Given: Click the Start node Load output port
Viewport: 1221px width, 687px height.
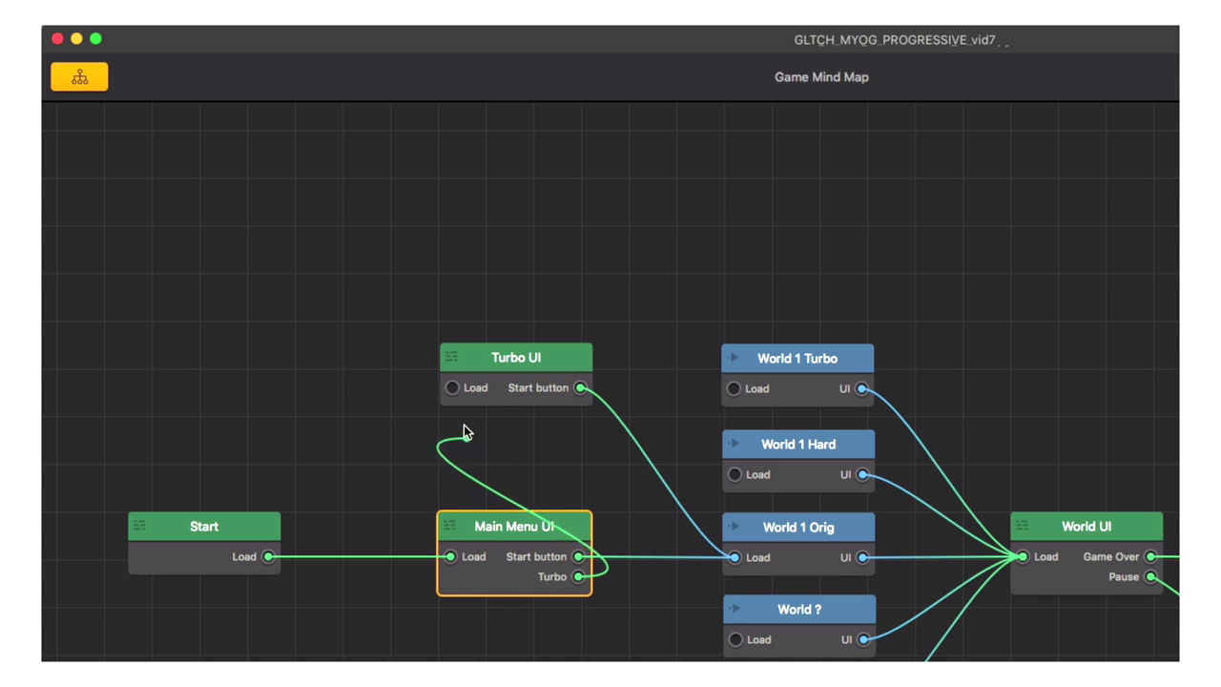Looking at the screenshot, I should (269, 556).
